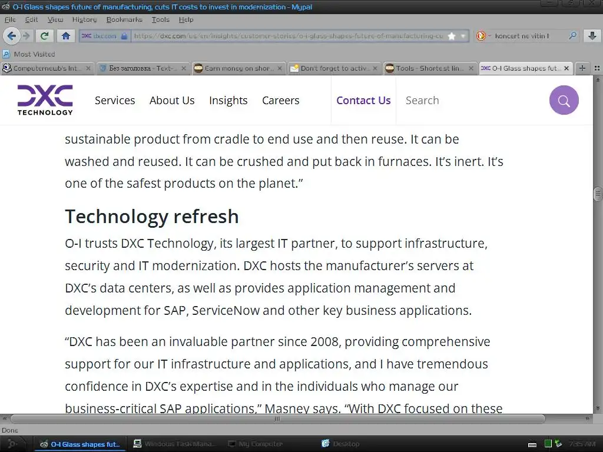Go back with the browser Back arrow
Viewport: 603px width, 452px height.
[12, 36]
